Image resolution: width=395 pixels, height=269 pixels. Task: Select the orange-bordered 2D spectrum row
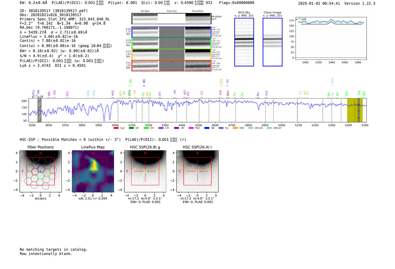[171, 54]
